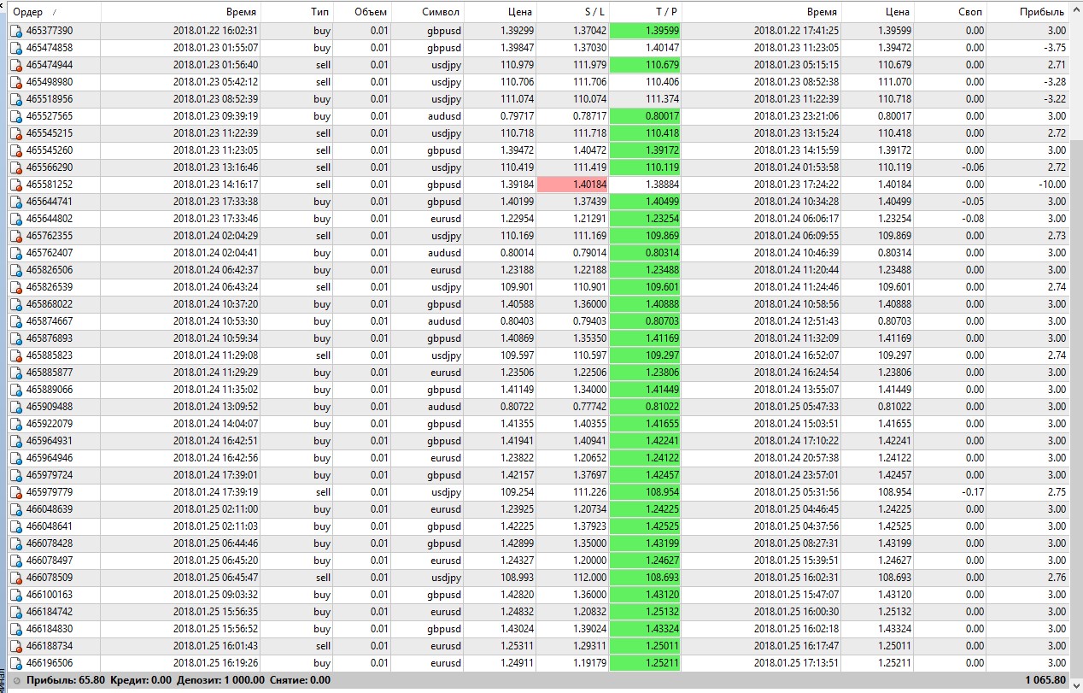Click the Цена header left of Своп
This screenshot has width=1083, height=693.
876,12
